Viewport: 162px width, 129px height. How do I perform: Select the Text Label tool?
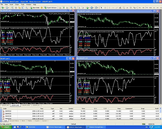pyautogui.click(x=131, y=8)
